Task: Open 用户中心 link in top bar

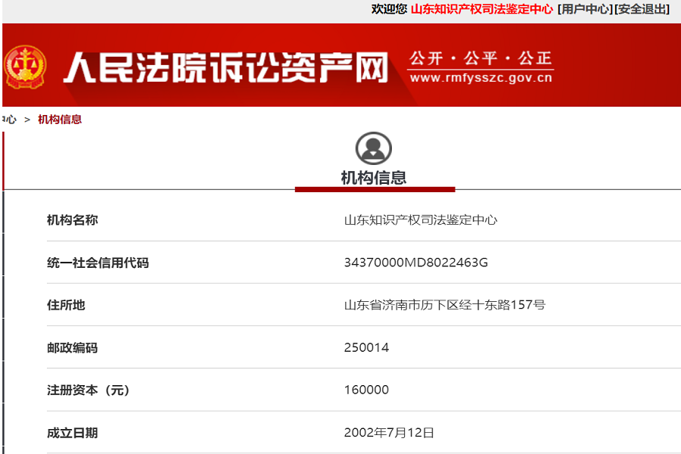Action: 585,8
